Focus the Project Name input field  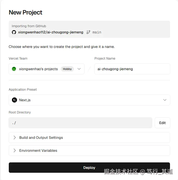click(132, 69)
